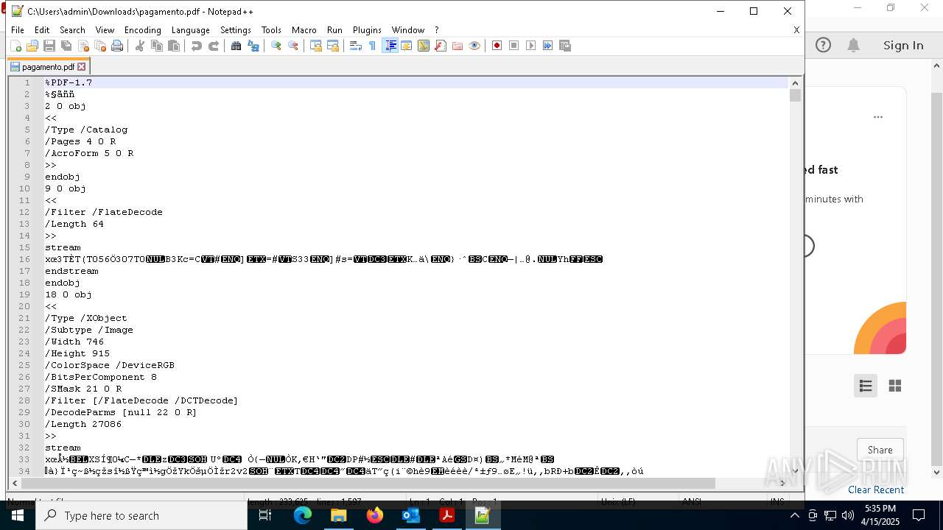Click vertical scrollbar down arrow
This screenshot has width=943, height=530.
794,472
